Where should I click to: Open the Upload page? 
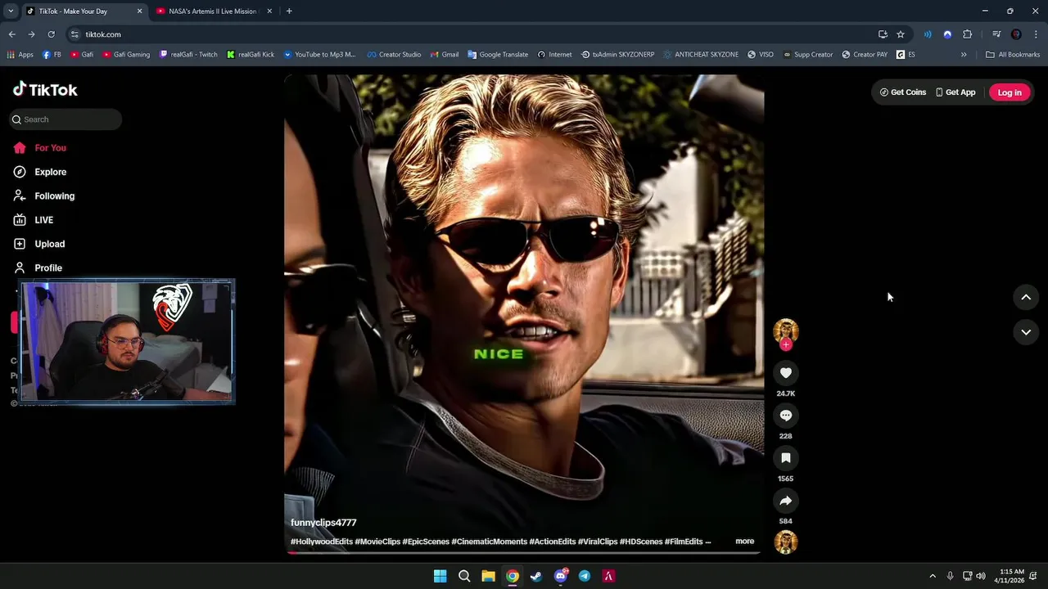[x=39, y=244]
